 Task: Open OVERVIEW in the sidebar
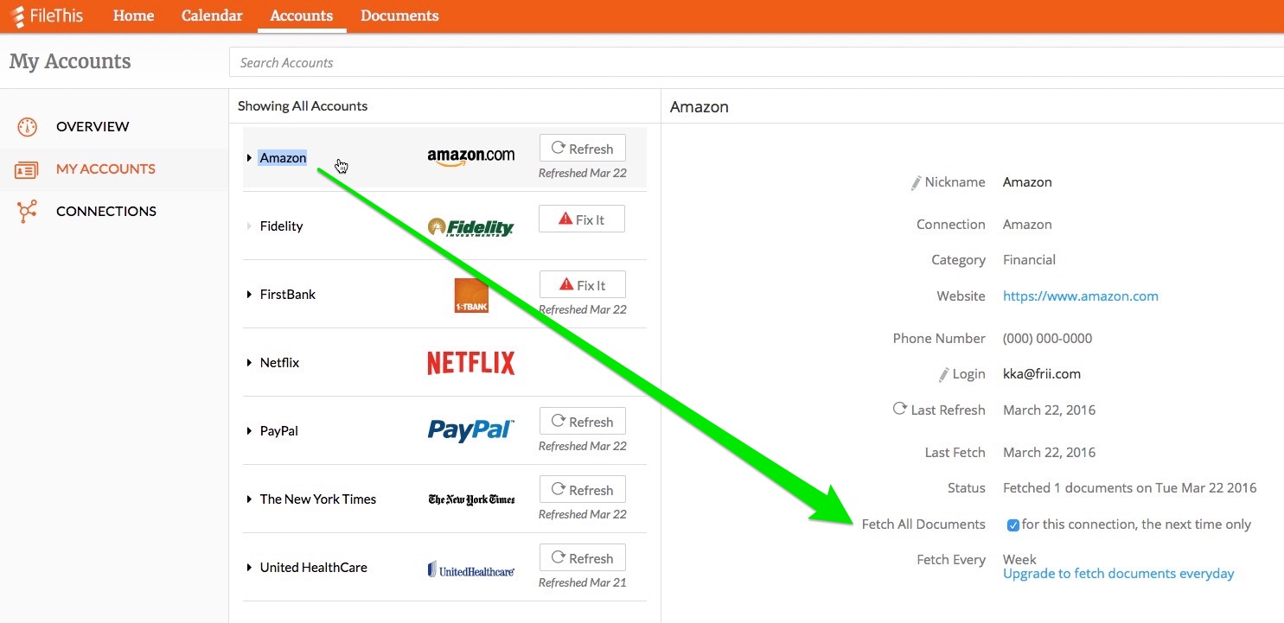[x=93, y=127]
